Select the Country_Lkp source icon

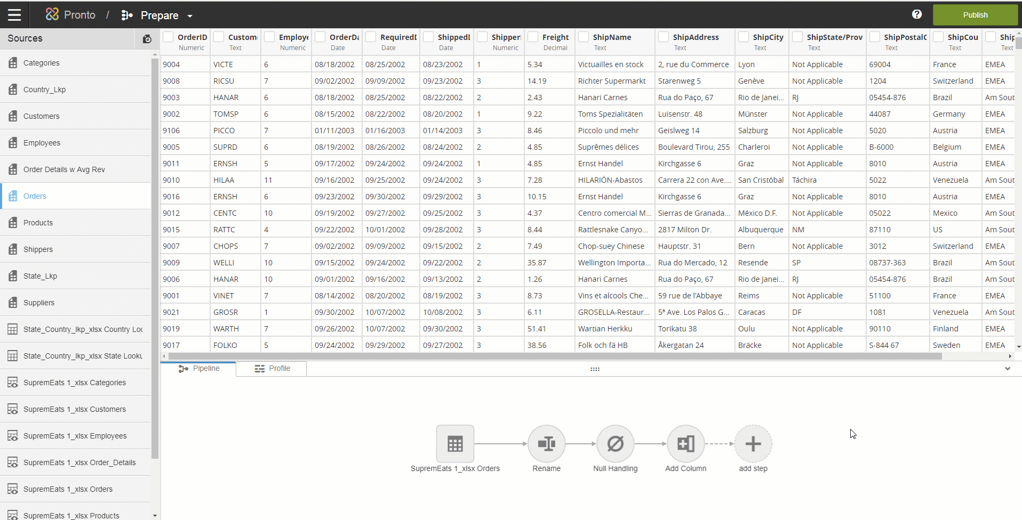tap(13, 90)
